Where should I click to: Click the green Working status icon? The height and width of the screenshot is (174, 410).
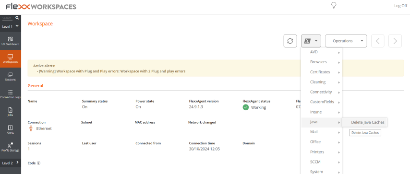coord(245,107)
